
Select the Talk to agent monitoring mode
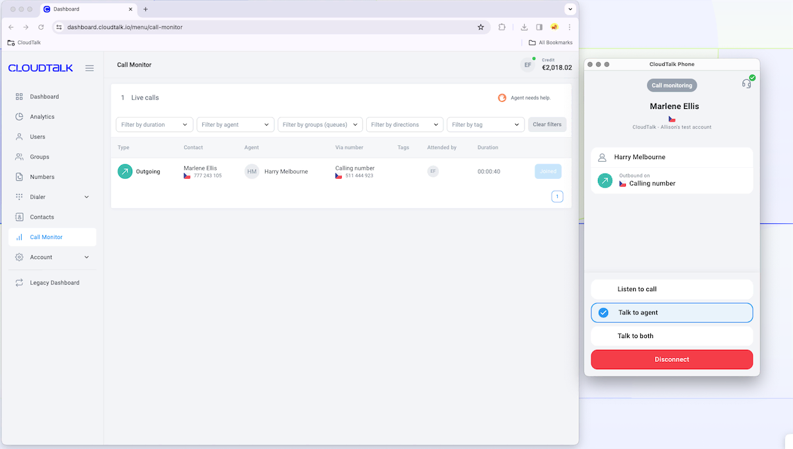(671, 312)
